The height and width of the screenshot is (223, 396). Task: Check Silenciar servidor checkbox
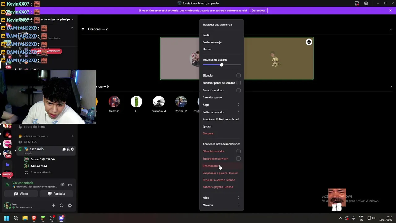pyautogui.click(x=239, y=151)
